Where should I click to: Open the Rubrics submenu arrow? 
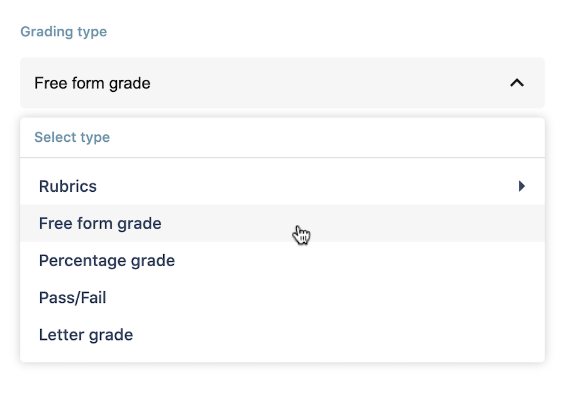(x=522, y=186)
